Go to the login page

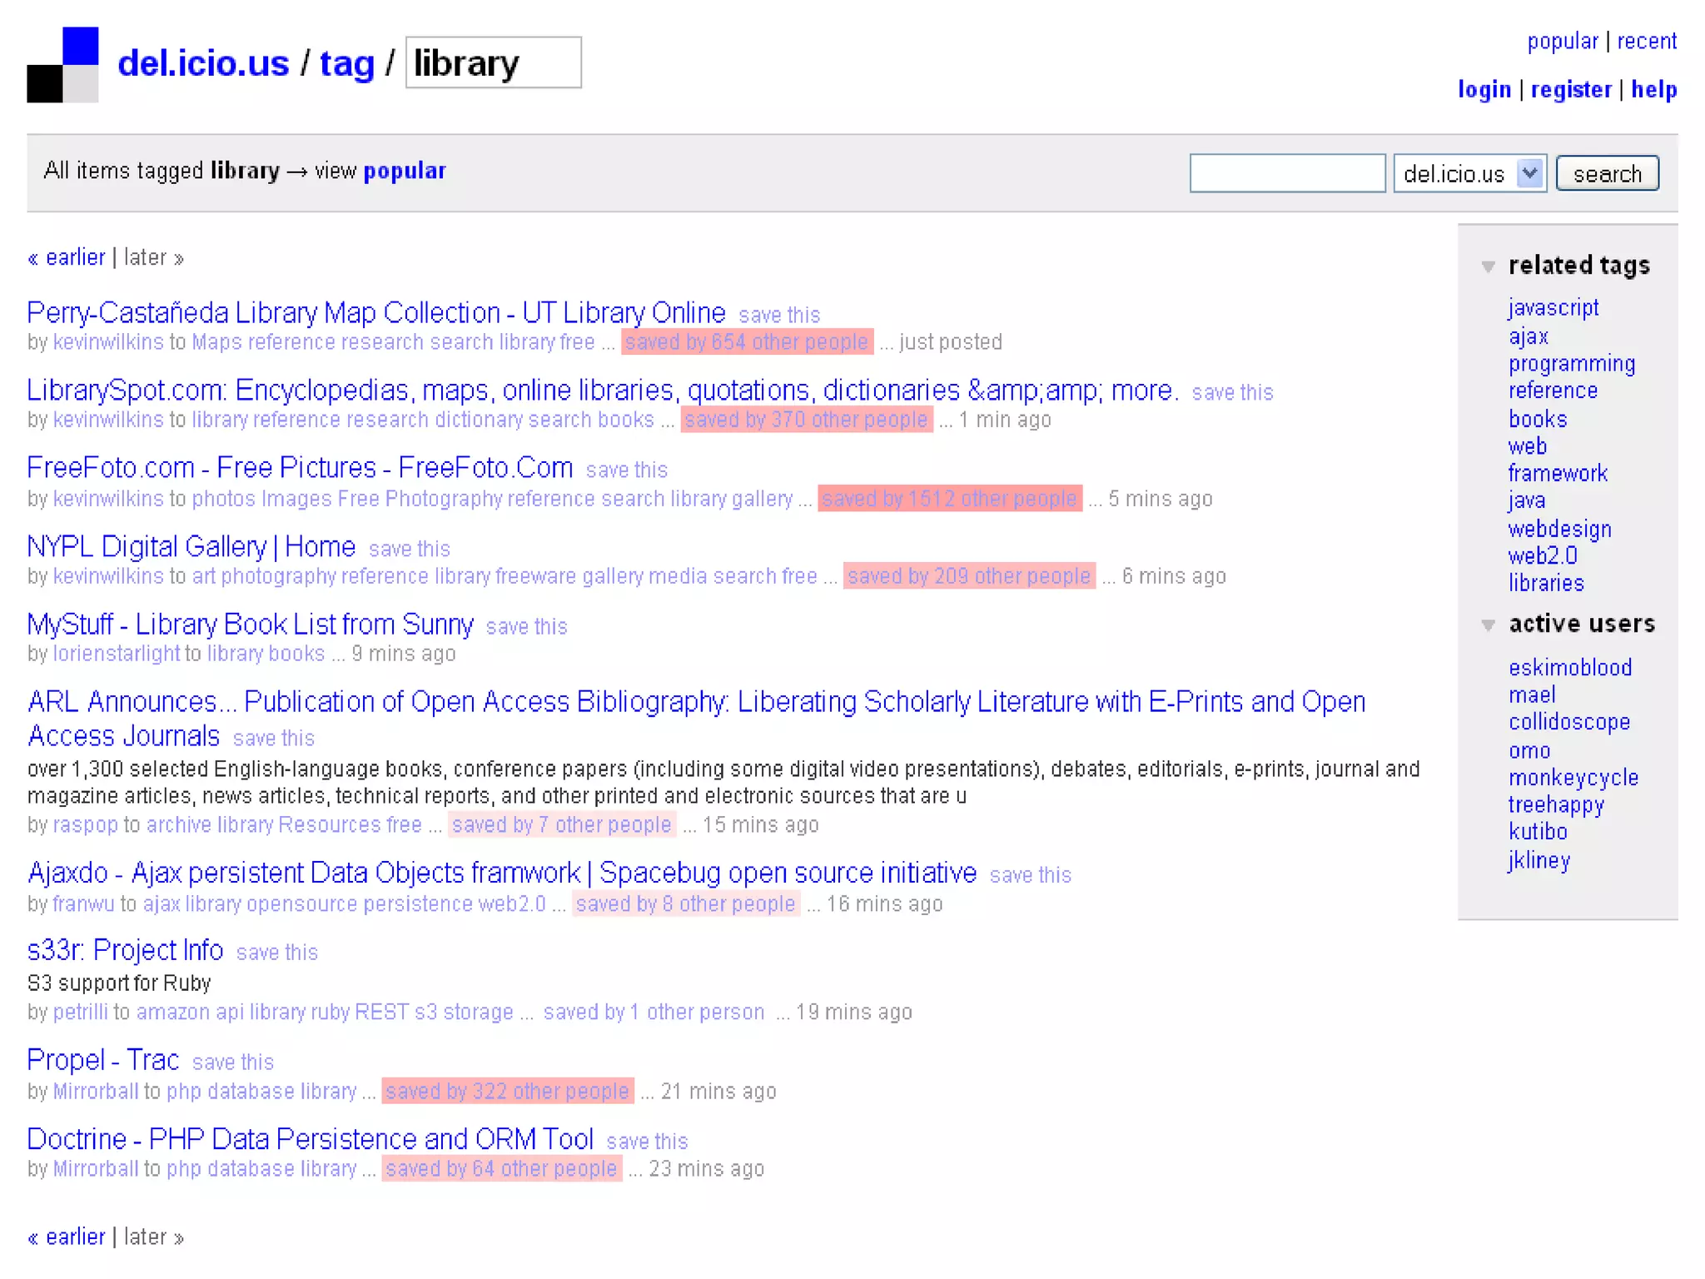[x=1484, y=89]
